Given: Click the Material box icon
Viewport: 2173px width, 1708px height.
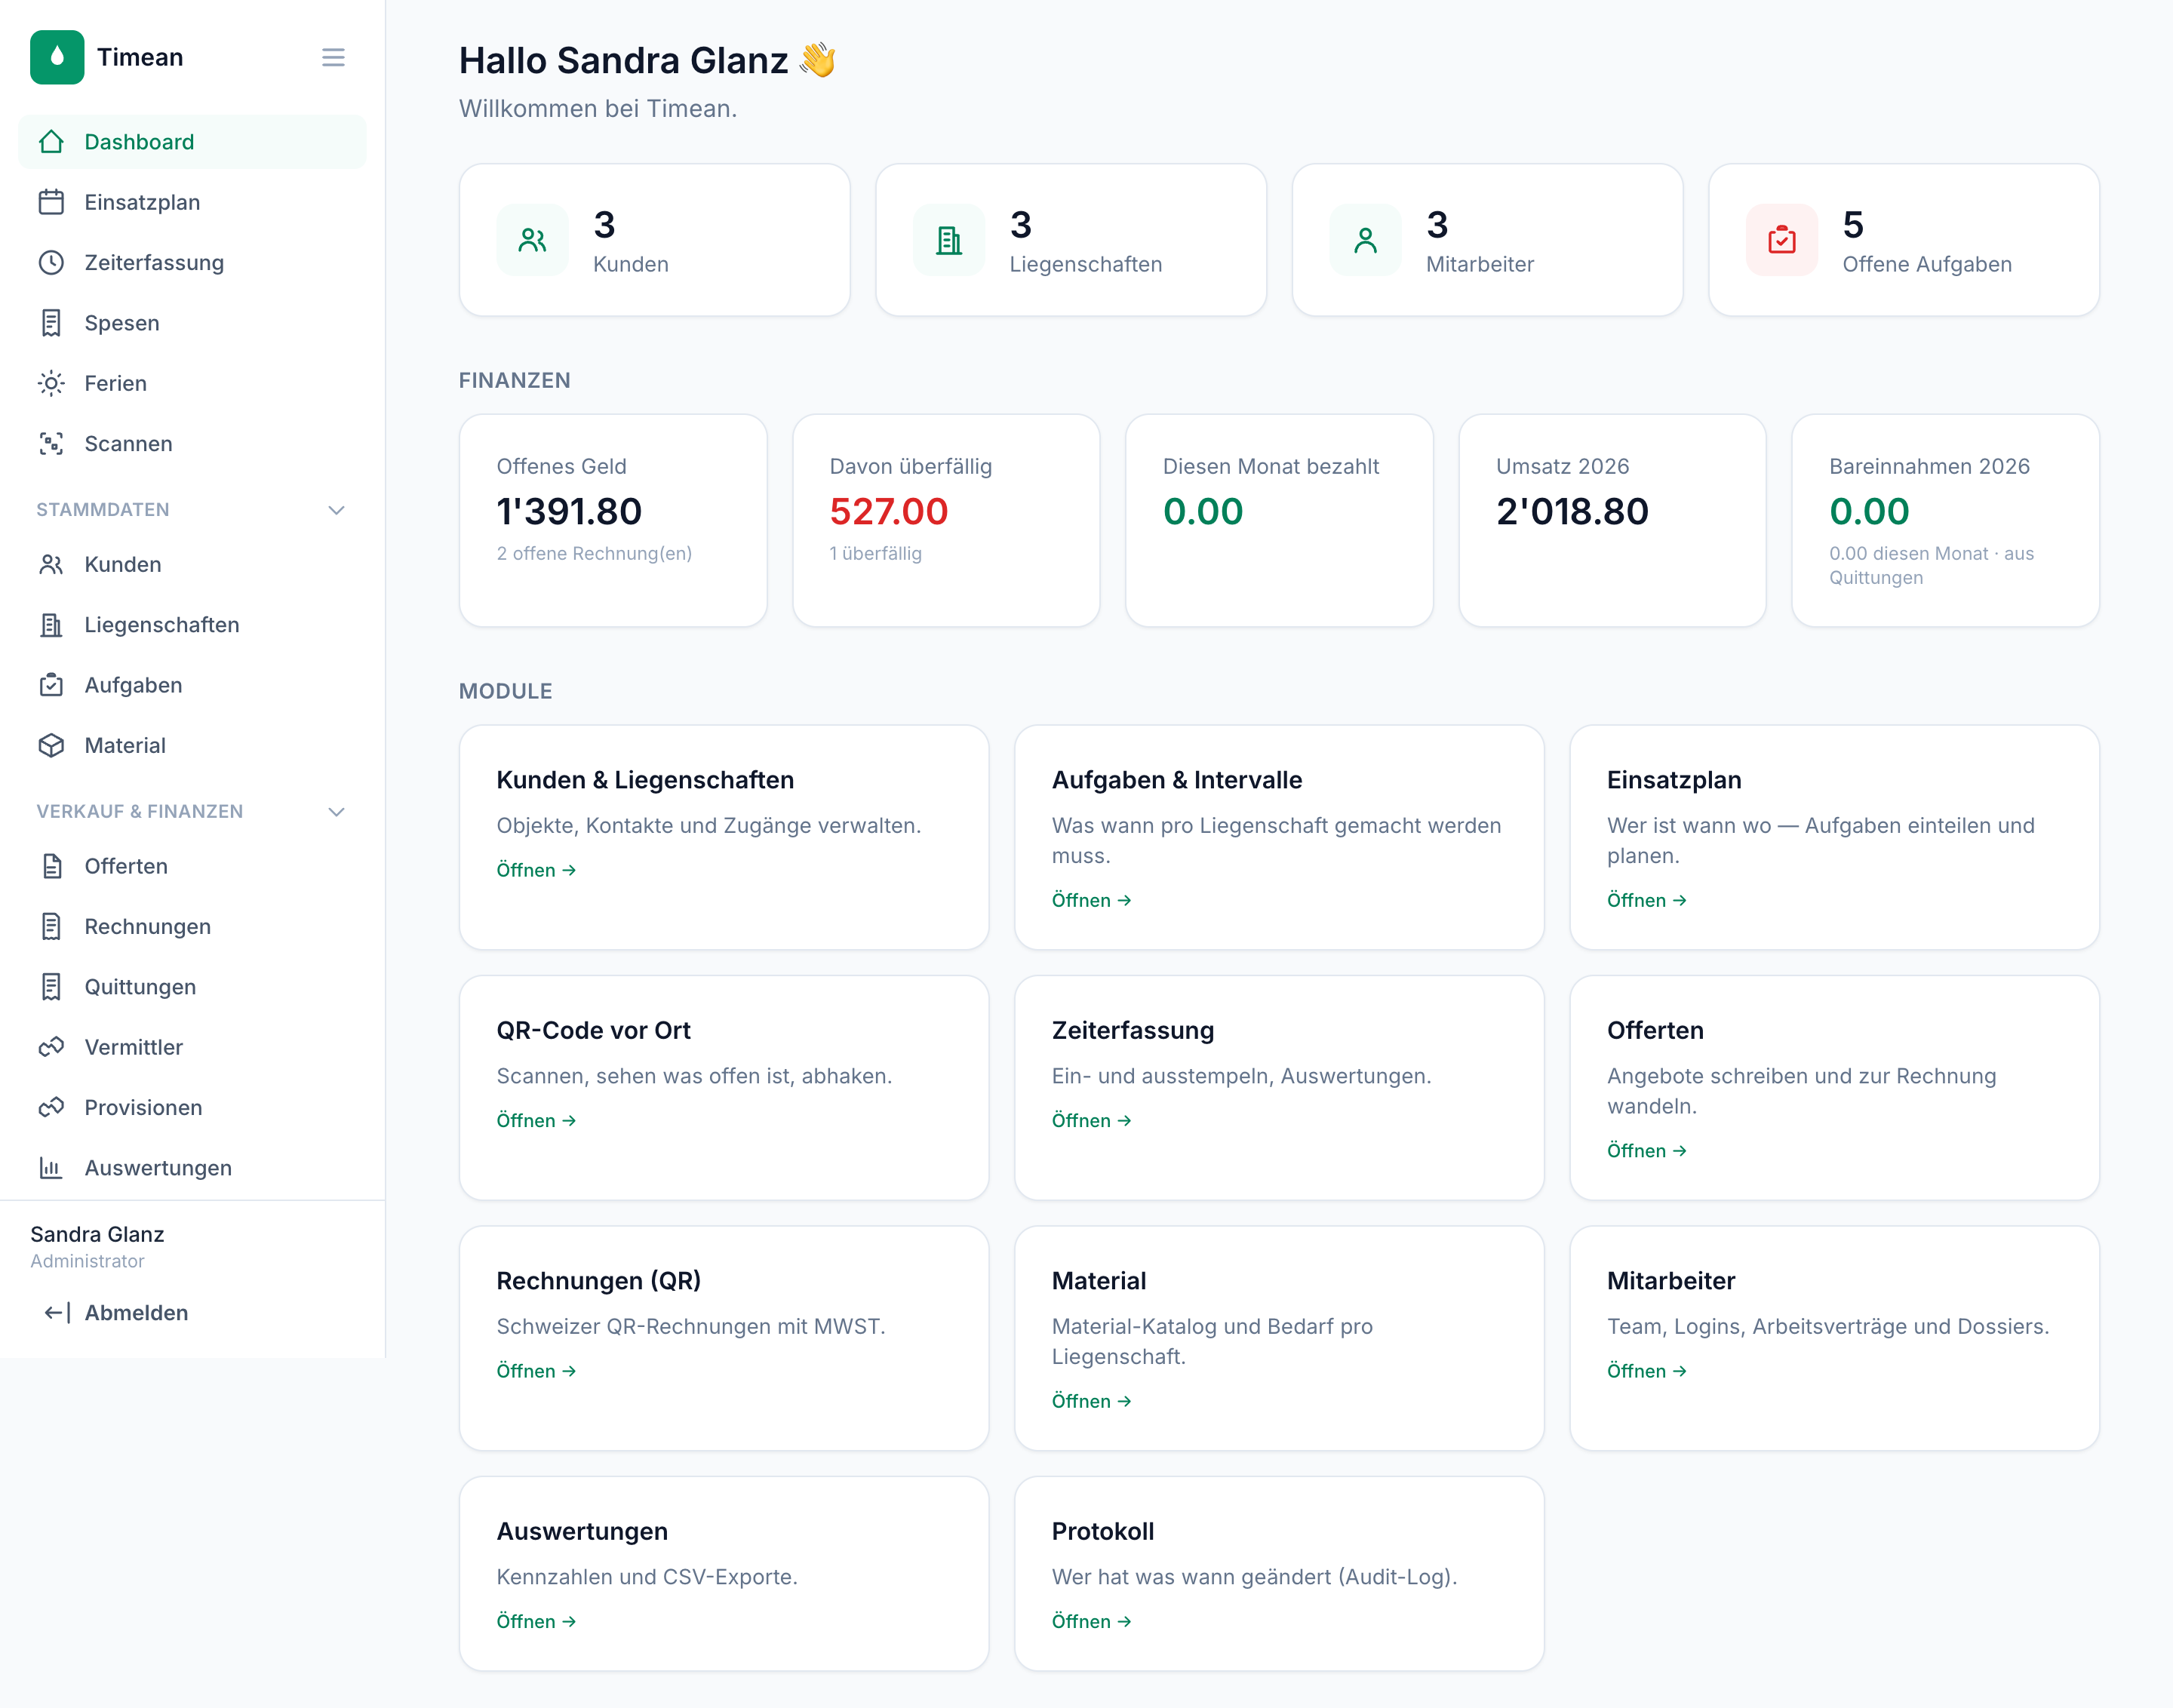Looking at the screenshot, I should coord(51,745).
